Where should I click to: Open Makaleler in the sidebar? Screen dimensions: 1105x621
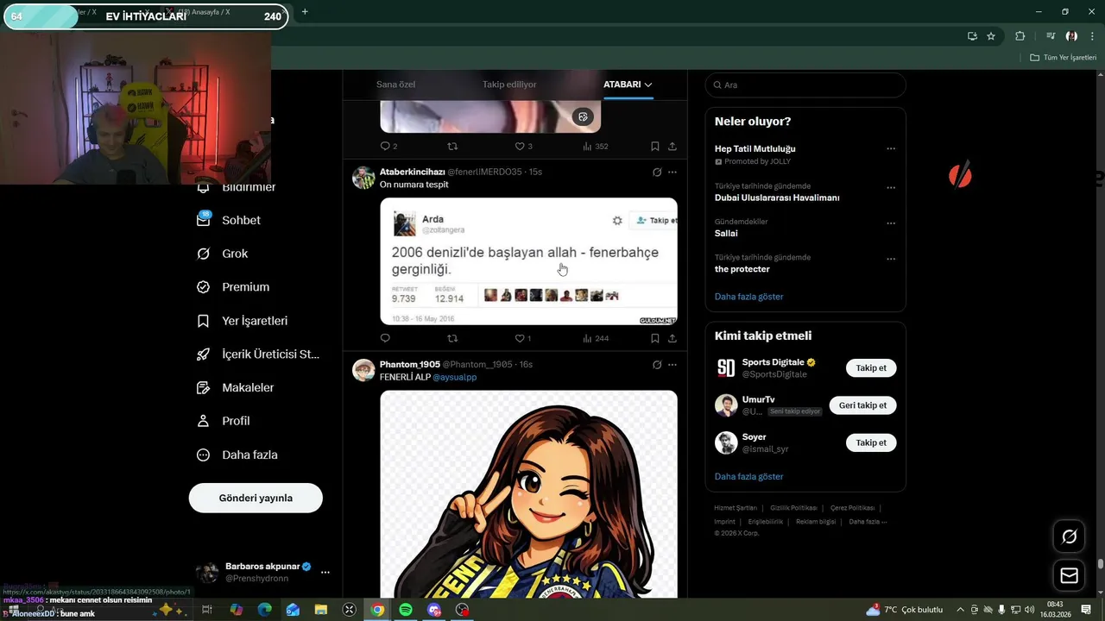tap(236, 388)
